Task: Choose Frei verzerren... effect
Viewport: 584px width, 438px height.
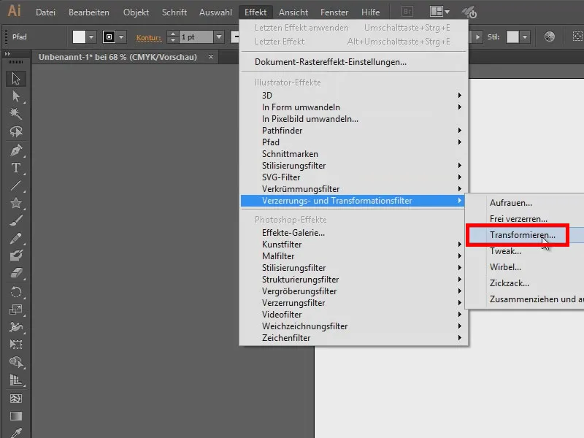Action: [x=518, y=219]
